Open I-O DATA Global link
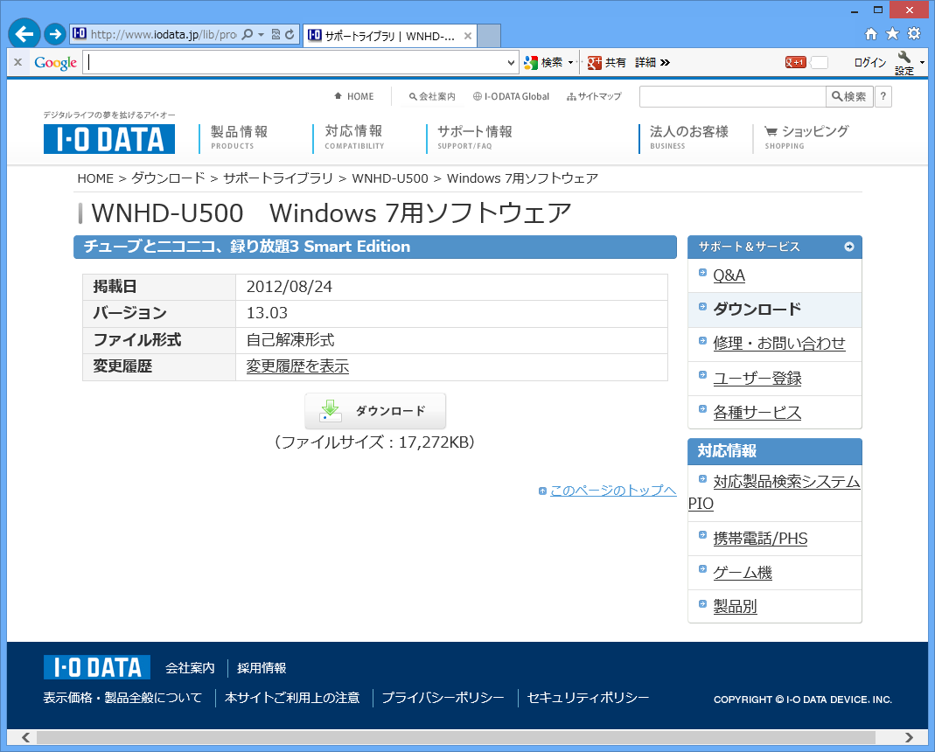The width and height of the screenshot is (935, 752). tap(511, 96)
